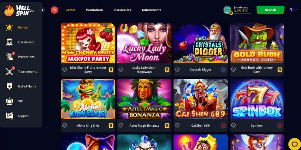Click the balance progress bar under 2,093.67 $
The height and width of the screenshot is (150, 301).
242,14
